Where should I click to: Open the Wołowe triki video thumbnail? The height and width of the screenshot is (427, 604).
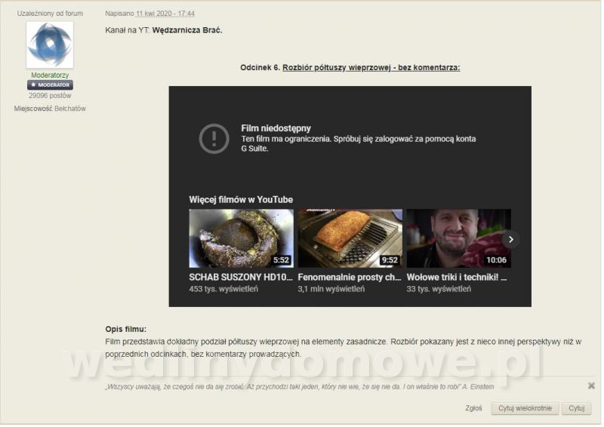coord(453,238)
